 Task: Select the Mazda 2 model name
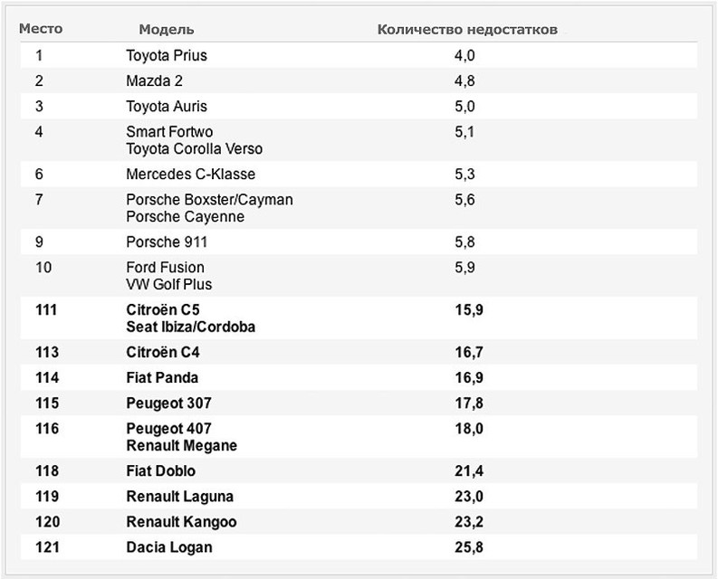pyautogui.click(x=154, y=81)
